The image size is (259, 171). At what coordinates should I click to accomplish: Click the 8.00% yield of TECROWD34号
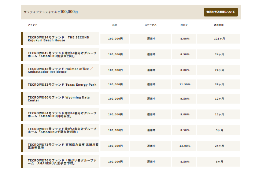tap(184, 38)
